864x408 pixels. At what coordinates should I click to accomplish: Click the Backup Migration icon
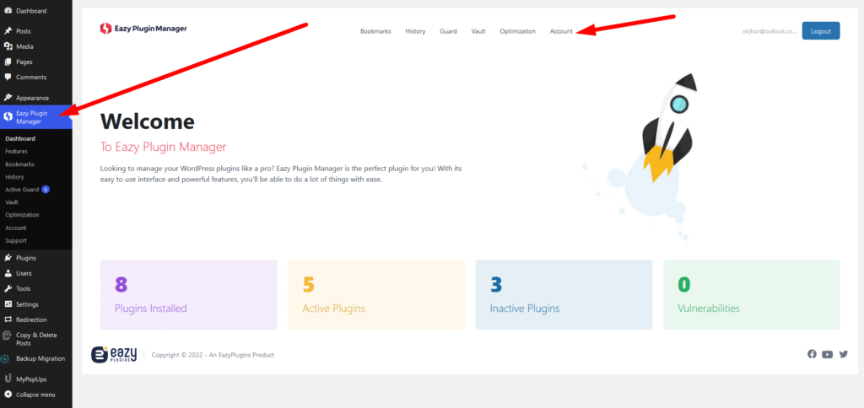tap(5, 358)
